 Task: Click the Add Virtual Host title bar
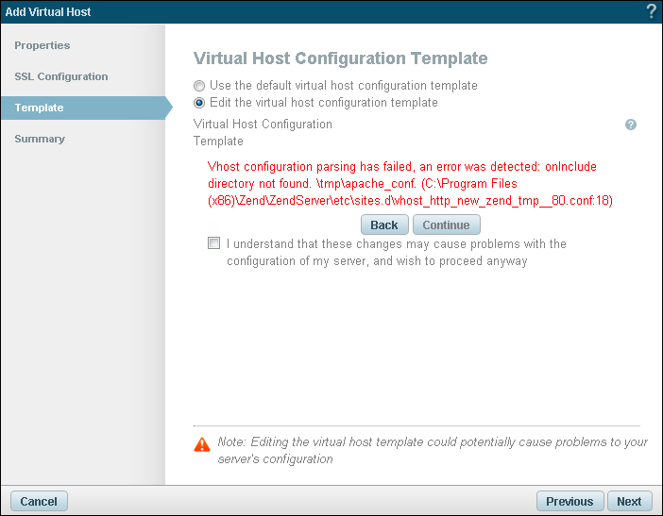(x=283, y=11)
